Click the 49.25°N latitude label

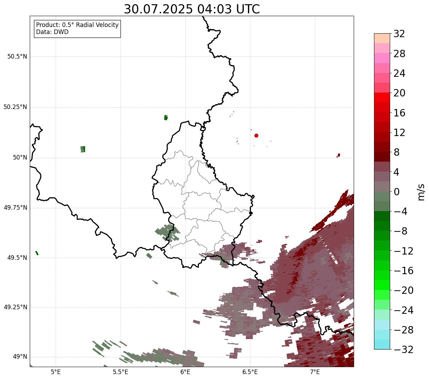15,307
